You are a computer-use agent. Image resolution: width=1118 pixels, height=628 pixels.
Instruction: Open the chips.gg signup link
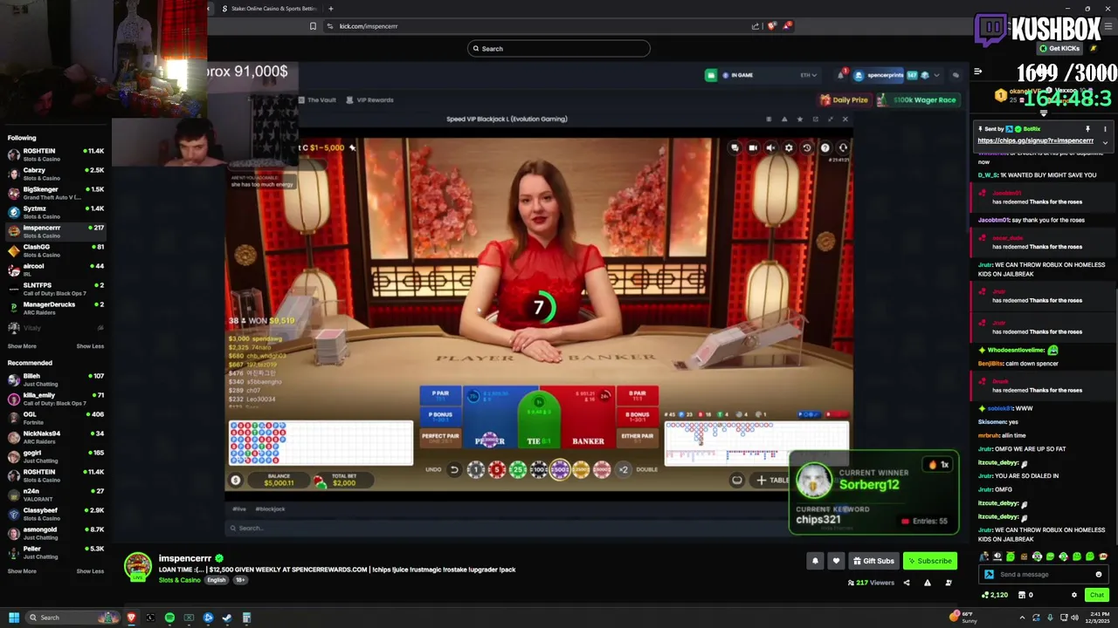[1035, 140]
